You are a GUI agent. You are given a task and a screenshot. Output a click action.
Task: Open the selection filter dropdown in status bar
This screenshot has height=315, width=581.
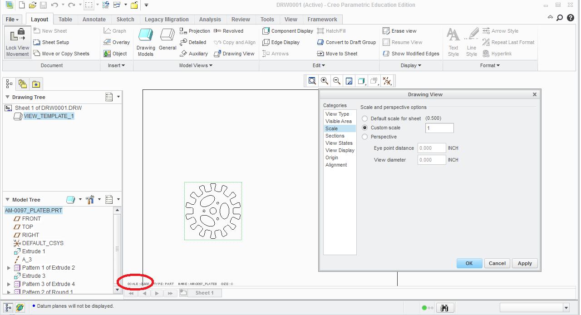point(566,308)
